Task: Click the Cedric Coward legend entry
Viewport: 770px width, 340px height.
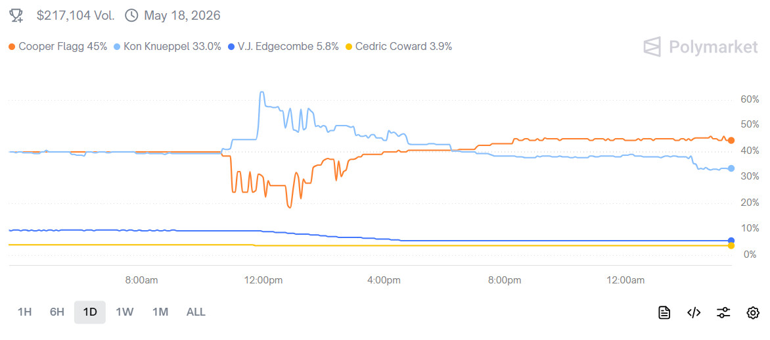Action: coord(403,46)
